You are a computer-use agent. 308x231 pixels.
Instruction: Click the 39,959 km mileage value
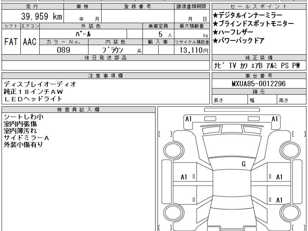41,16
